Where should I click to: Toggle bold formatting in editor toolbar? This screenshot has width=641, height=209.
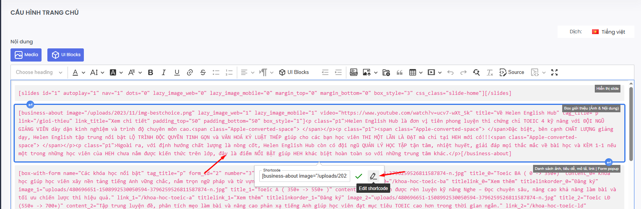(x=151, y=72)
